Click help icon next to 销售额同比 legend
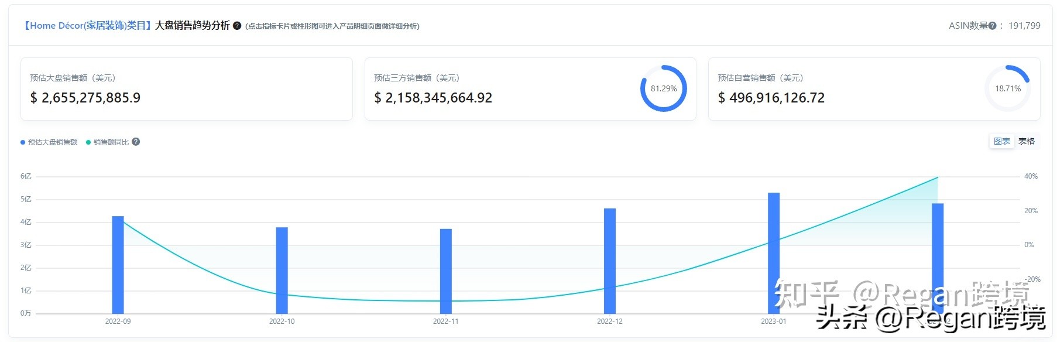The height and width of the screenshot is (342, 1057). click(136, 142)
